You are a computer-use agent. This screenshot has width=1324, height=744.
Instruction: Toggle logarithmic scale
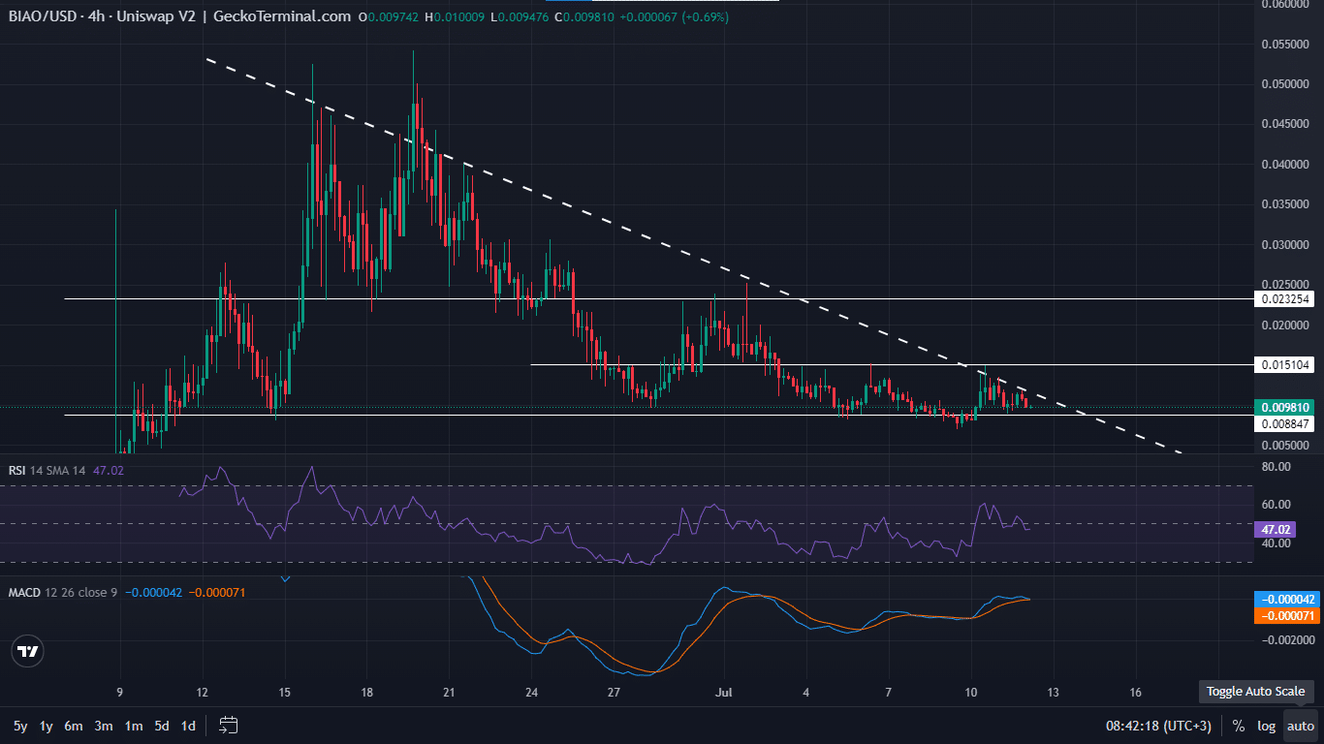[1267, 726]
